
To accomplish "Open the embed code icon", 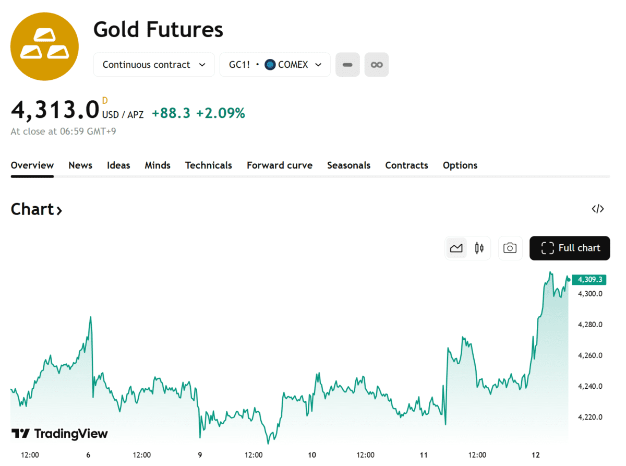I will (597, 209).
